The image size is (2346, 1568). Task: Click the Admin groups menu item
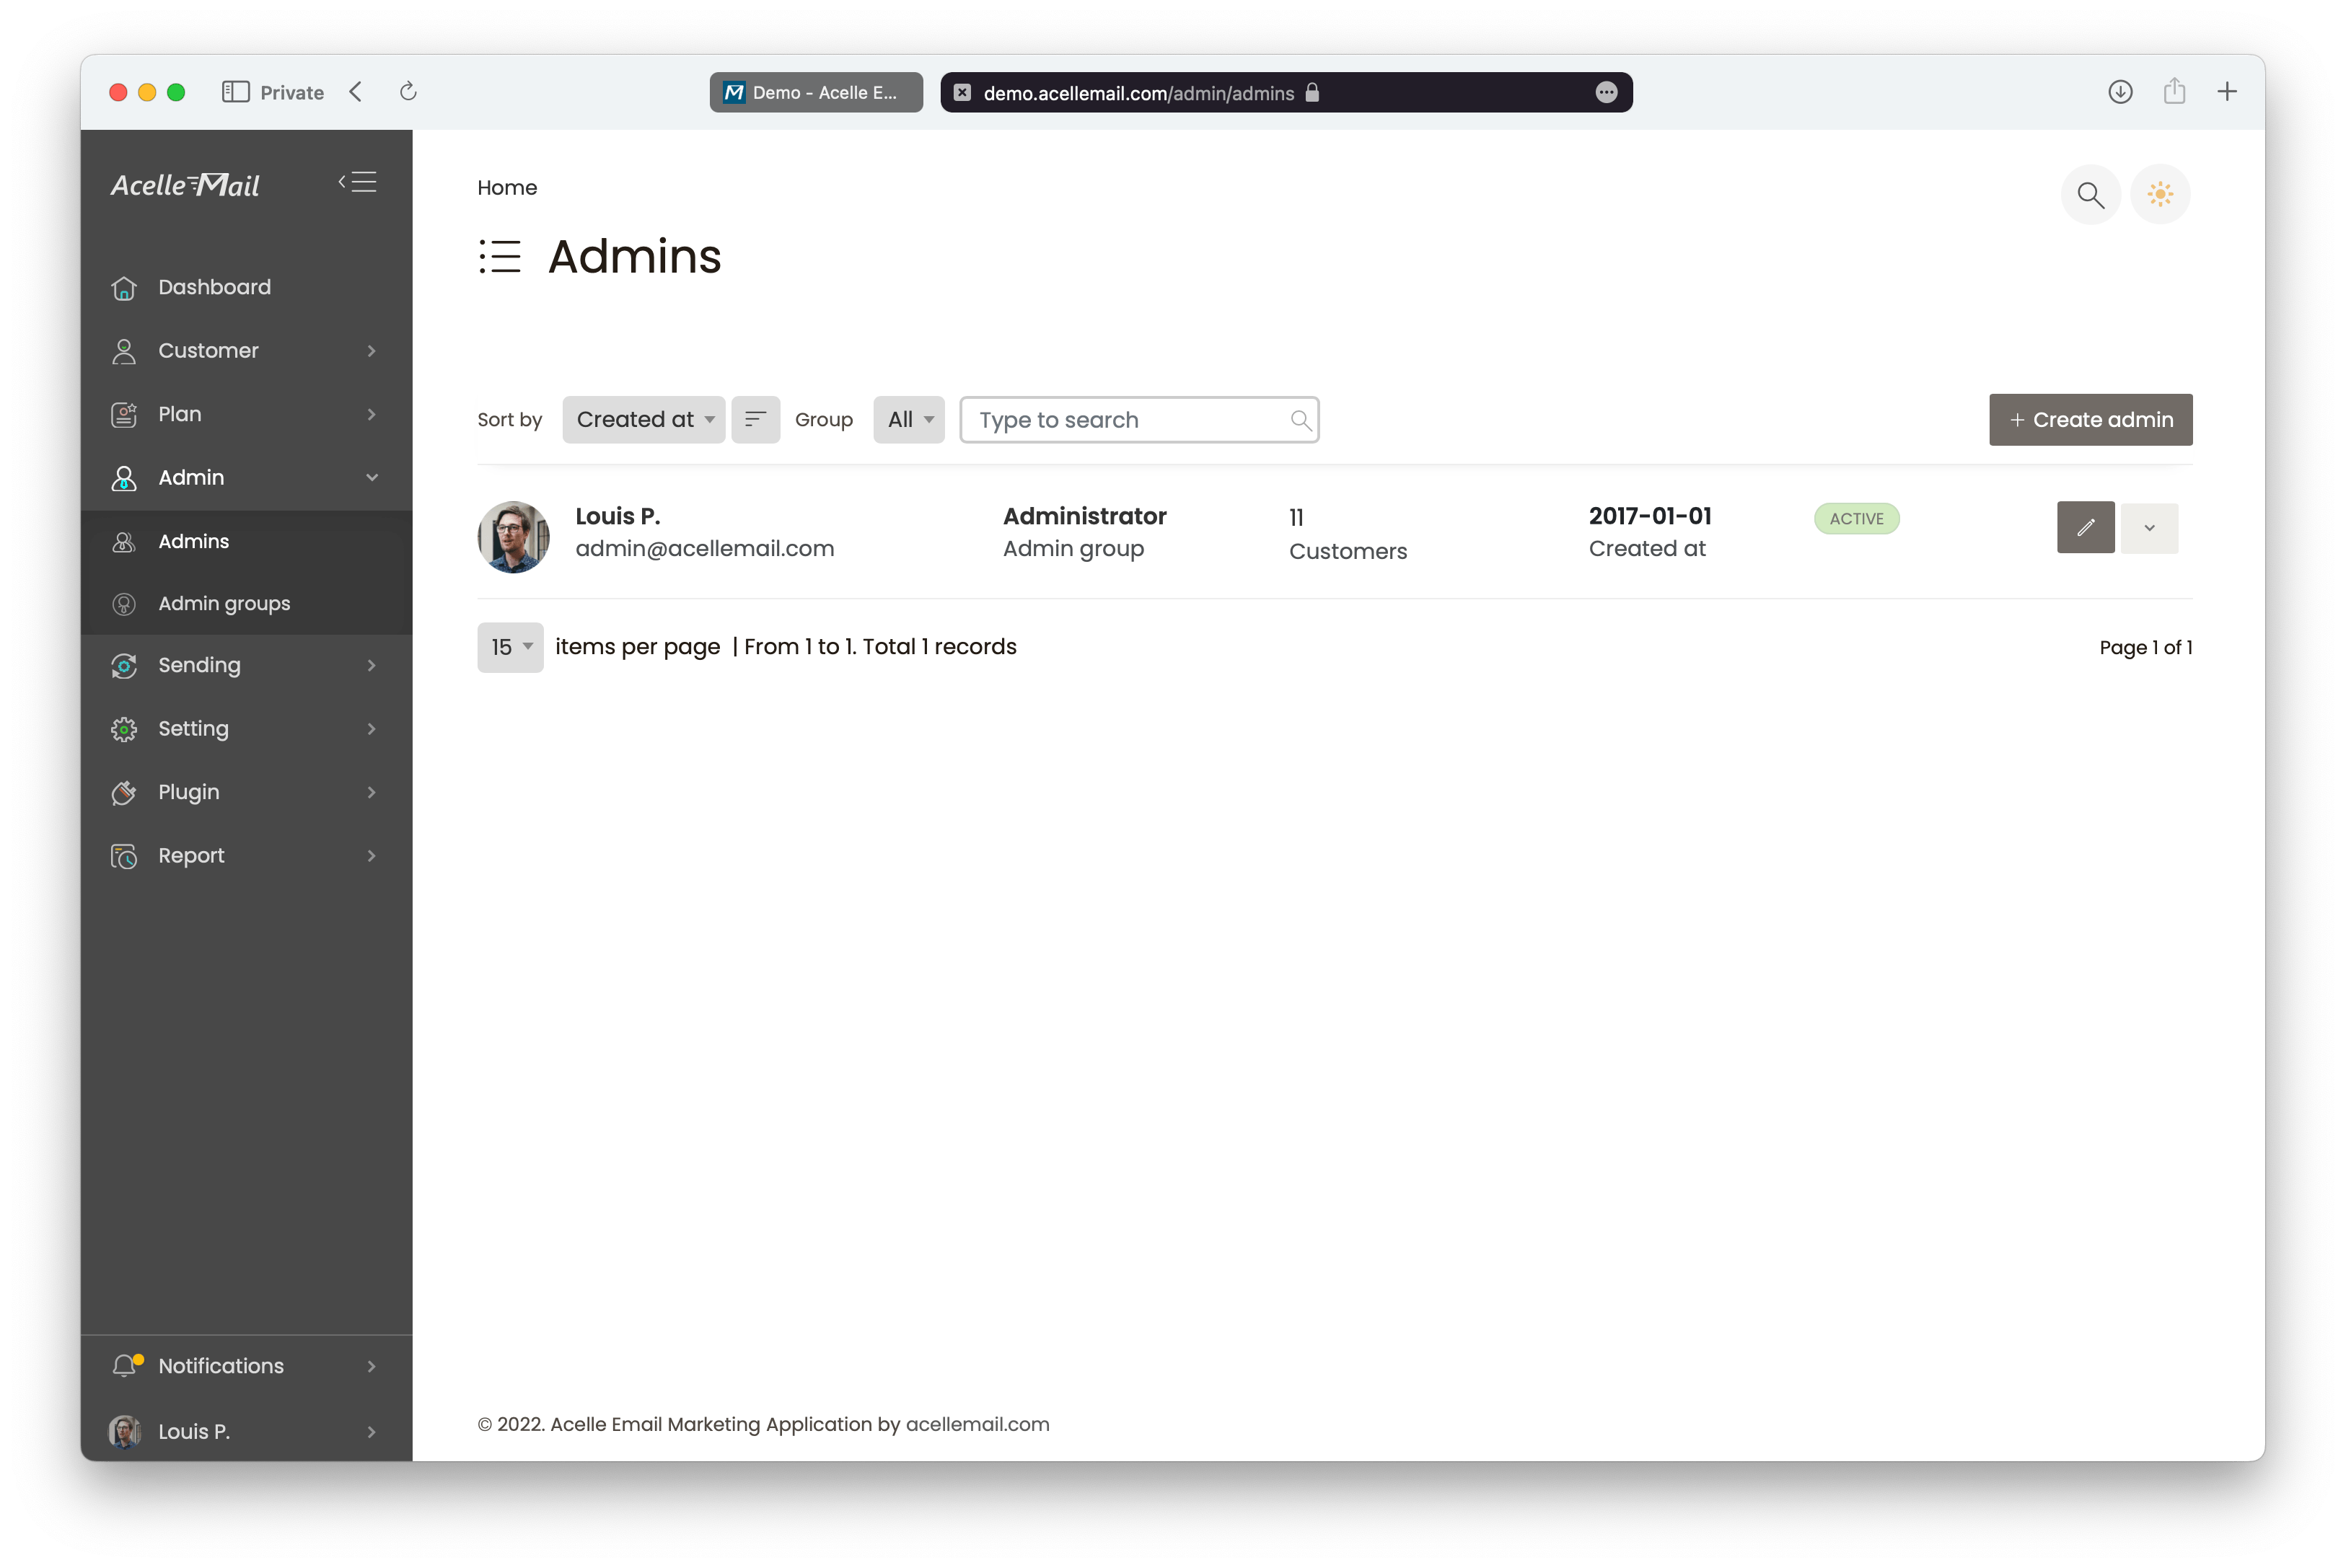(224, 604)
